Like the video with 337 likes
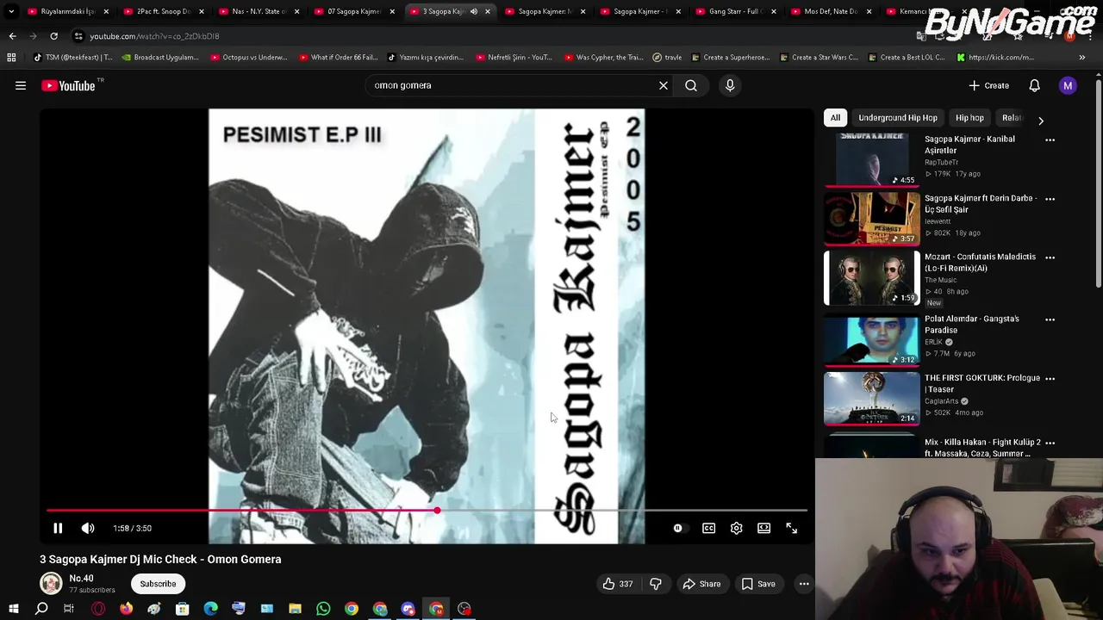 pyautogui.click(x=617, y=584)
